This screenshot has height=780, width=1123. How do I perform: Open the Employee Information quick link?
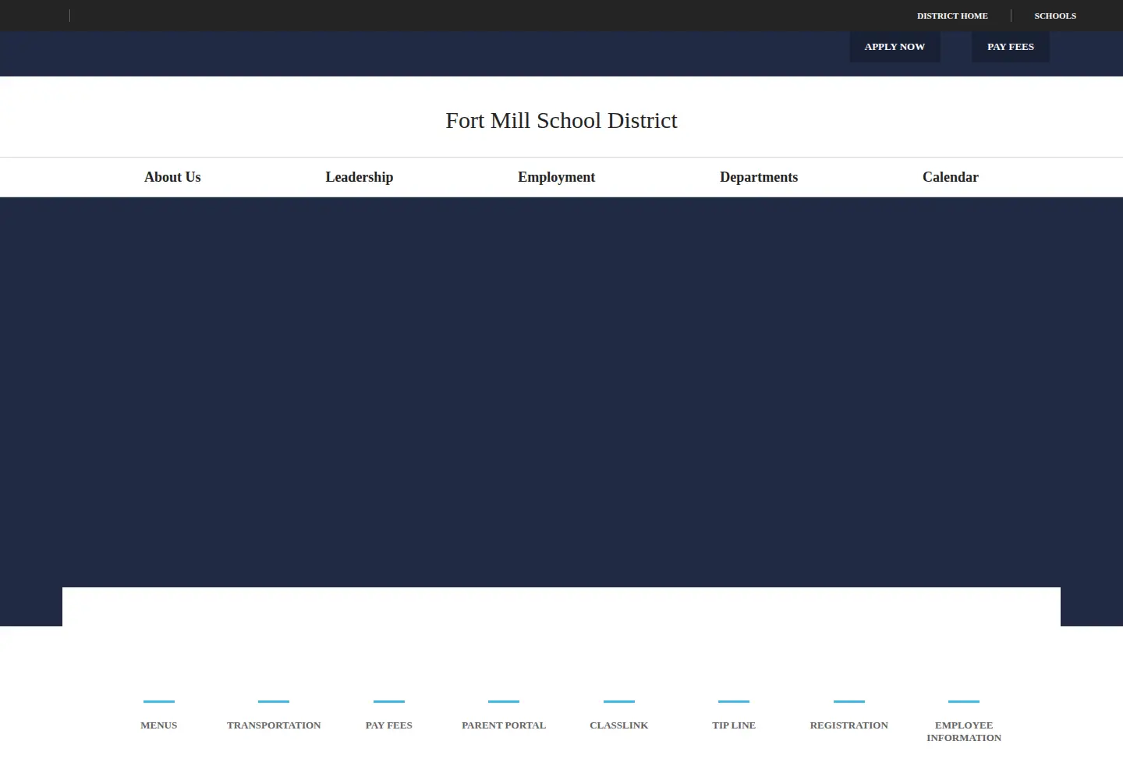coord(964,732)
